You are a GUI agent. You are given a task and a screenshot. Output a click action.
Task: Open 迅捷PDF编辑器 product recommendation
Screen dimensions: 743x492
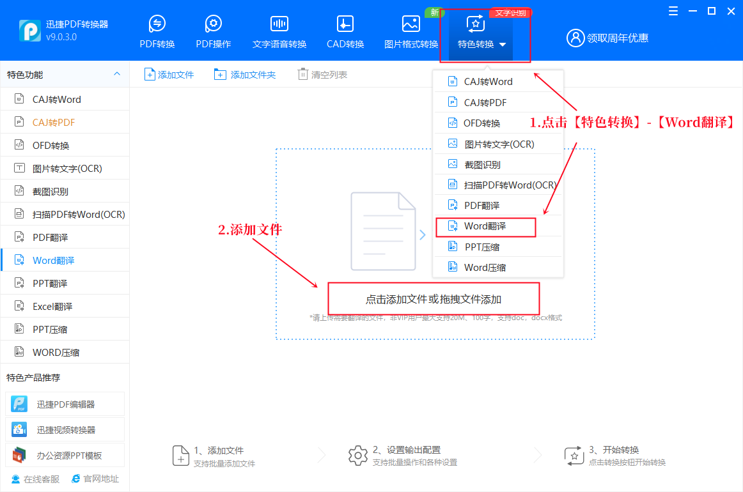[65, 404]
